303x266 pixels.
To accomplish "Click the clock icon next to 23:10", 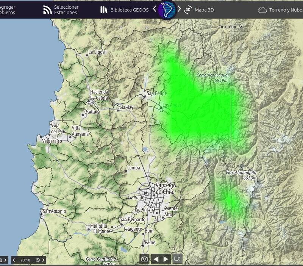I will 37,260.
